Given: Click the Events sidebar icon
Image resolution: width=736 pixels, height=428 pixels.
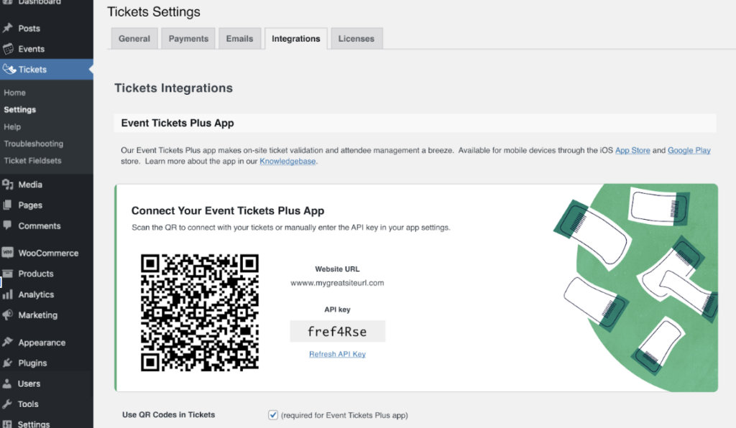Looking at the screenshot, I should (x=10, y=48).
